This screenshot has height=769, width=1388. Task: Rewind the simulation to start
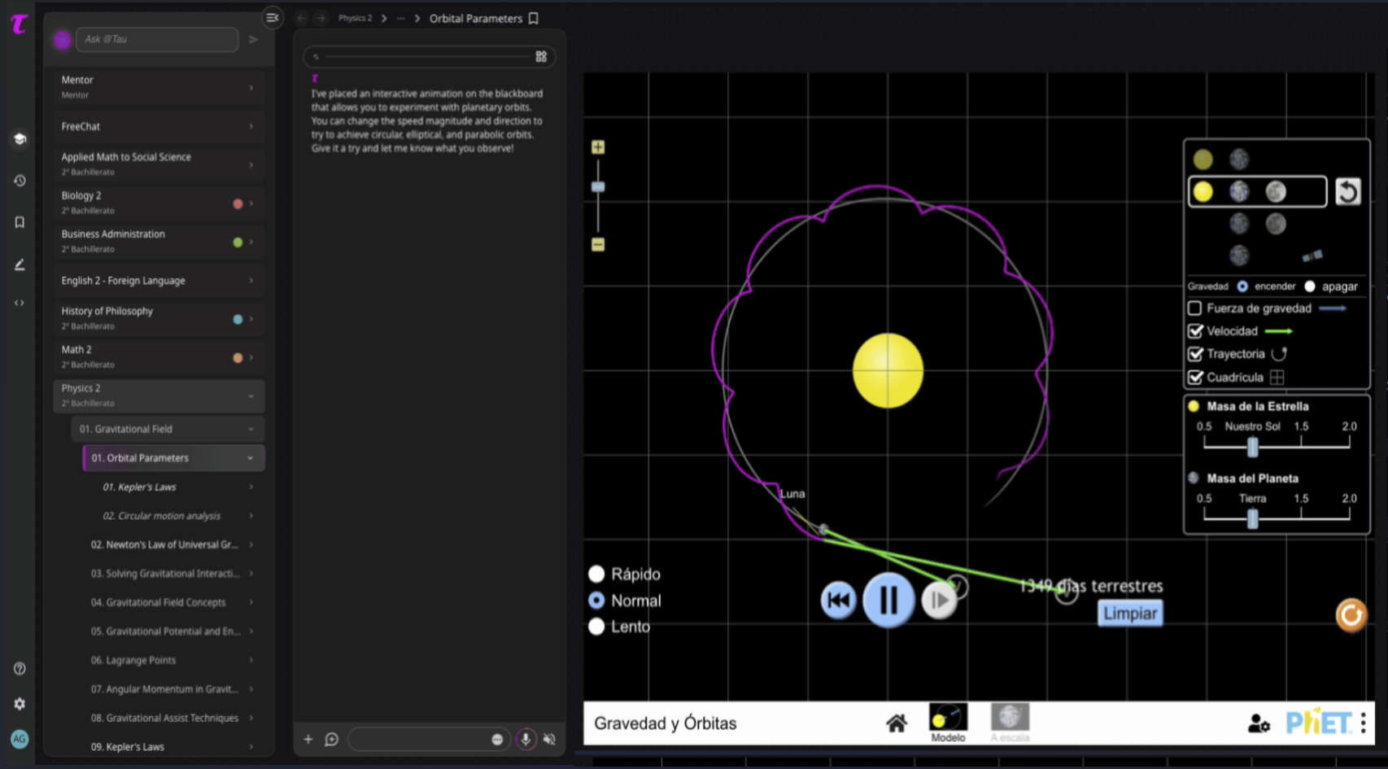coord(838,601)
